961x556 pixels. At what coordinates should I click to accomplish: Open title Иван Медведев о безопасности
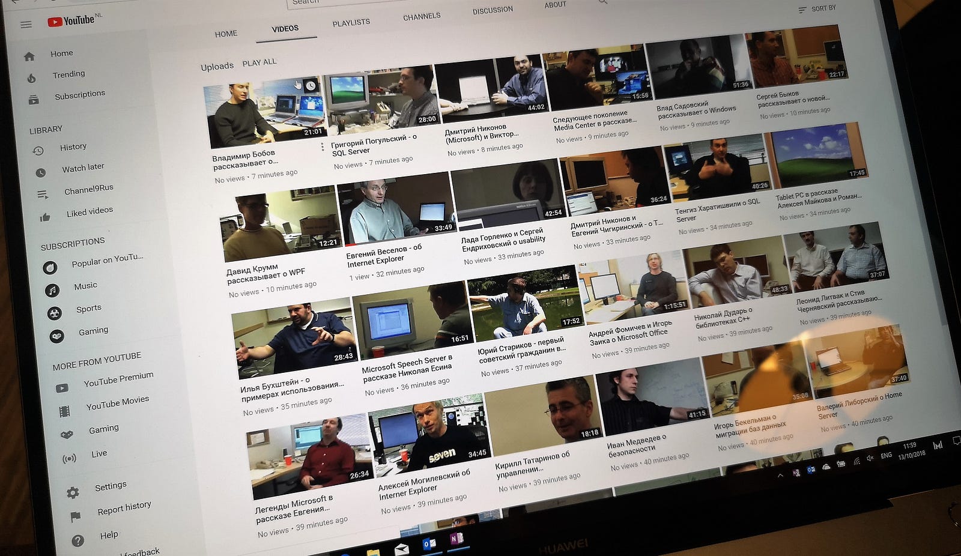click(637, 445)
